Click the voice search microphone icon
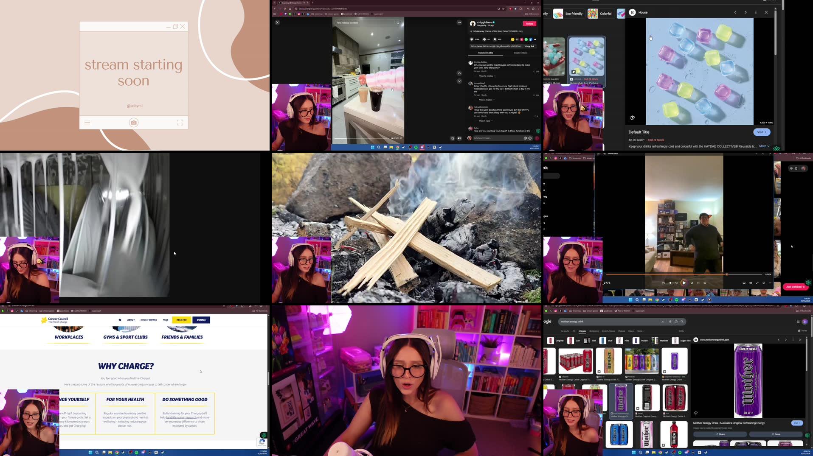Viewport: 813px width, 456px height. coord(670,322)
